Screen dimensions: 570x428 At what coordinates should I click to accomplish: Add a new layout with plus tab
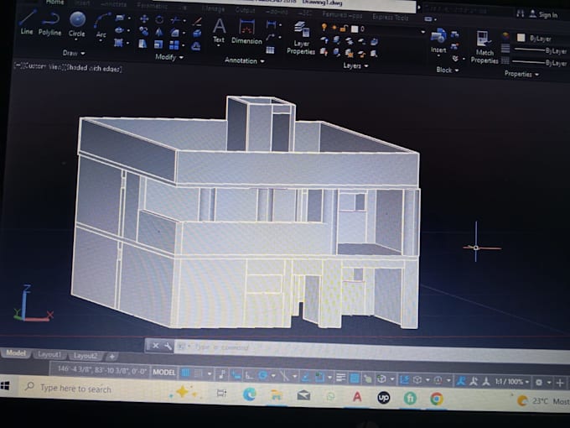112,357
